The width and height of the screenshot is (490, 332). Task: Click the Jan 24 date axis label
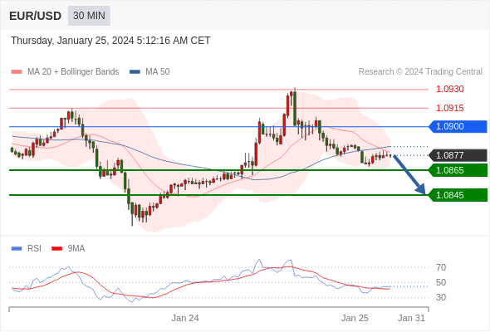[185, 318]
